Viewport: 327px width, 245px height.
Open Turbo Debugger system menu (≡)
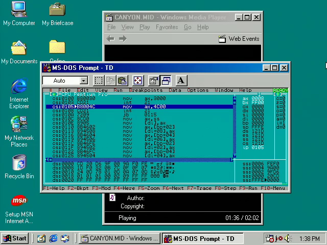tap(51, 90)
